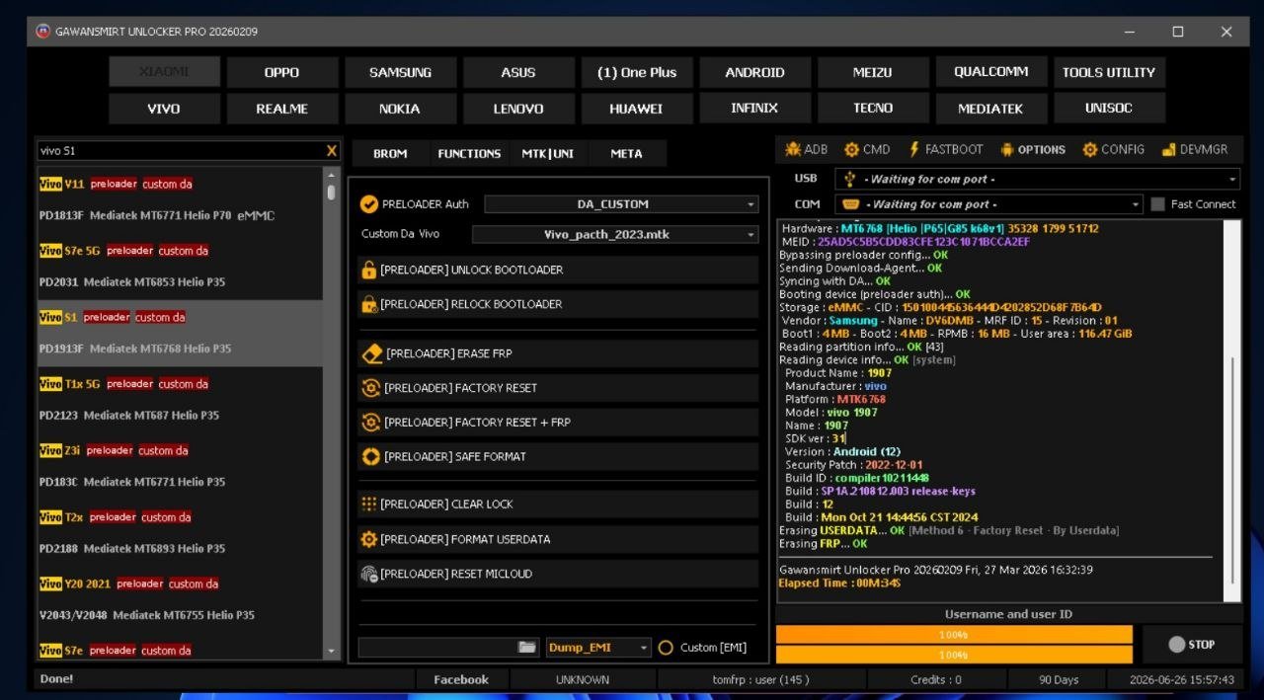Click the ADB bug icon
Image resolution: width=1264 pixels, height=700 pixels.
tap(792, 150)
